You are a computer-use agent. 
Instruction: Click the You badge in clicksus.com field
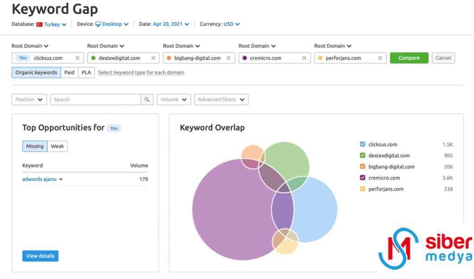pos(23,58)
